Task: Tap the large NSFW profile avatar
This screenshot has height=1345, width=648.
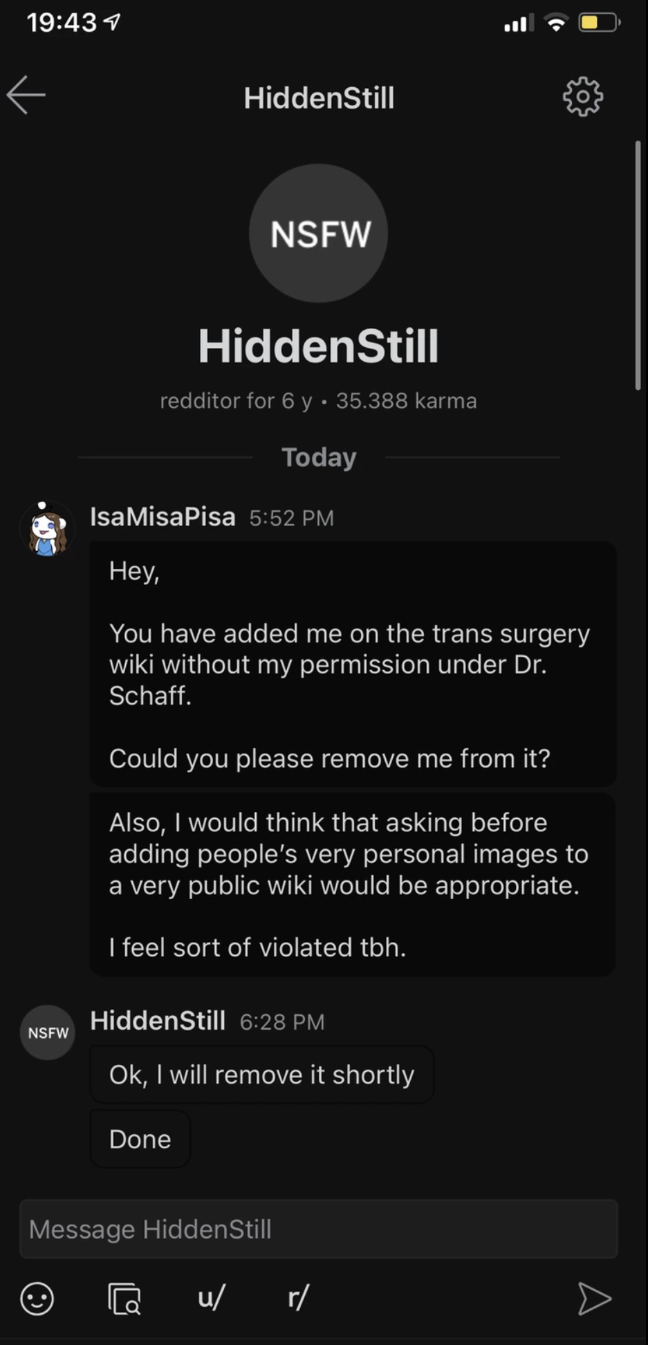Action: pyautogui.click(x=319, y=233)
